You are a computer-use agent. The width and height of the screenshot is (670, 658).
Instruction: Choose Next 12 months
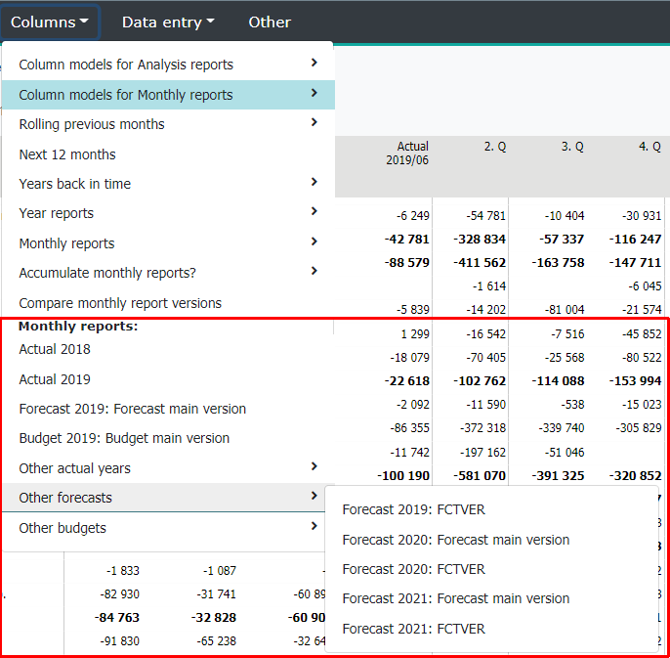168,154
